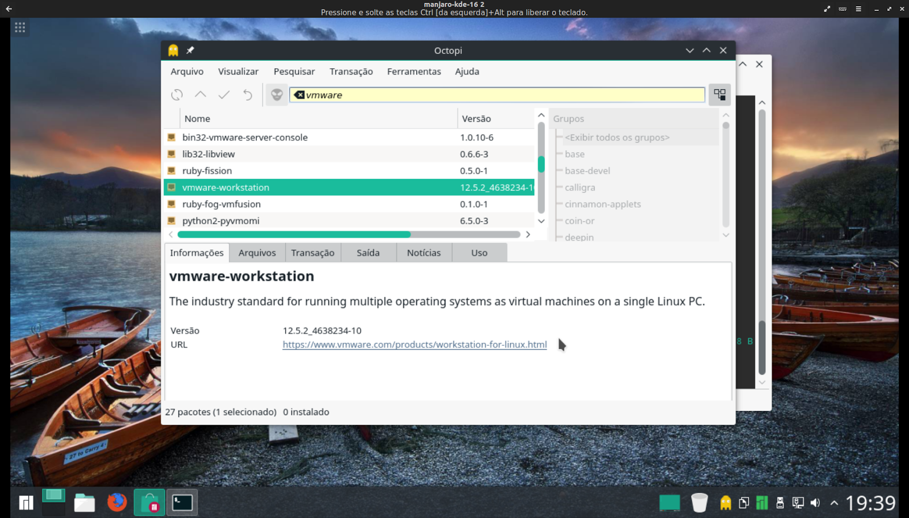Switch to the Transação tab in details pane
The height and width of the screenshot is (518, 909).
click(x=313, y=253)
